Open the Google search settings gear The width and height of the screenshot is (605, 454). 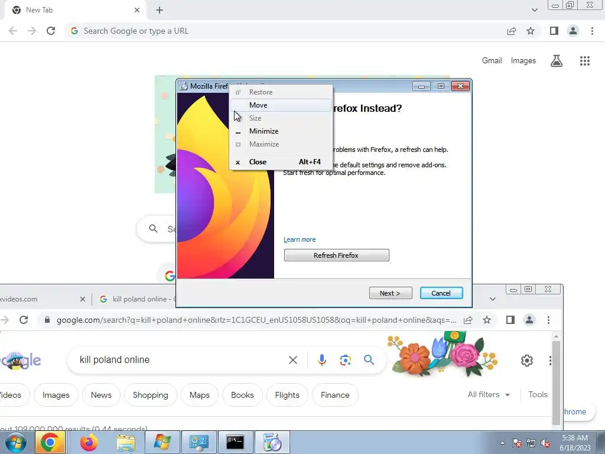(526, 360)
